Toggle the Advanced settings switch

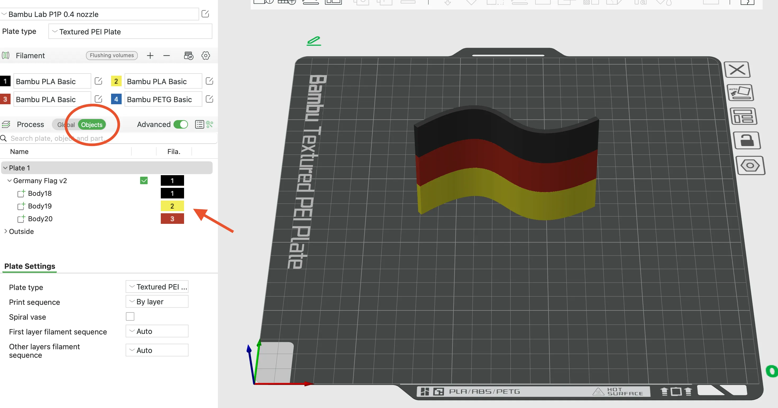pos(181,125)
